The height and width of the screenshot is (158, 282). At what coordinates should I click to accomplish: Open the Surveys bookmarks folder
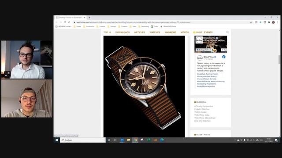point(111,26)
